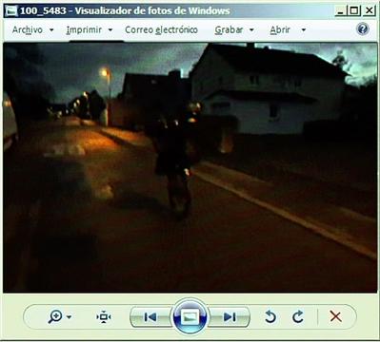Go to the next photo
Screen dimensions: 380x342
point(230,316)
